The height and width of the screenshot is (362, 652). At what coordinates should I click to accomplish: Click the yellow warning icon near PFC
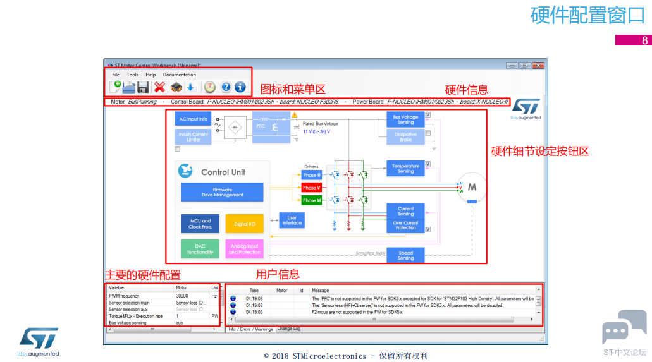click(295, 115)
